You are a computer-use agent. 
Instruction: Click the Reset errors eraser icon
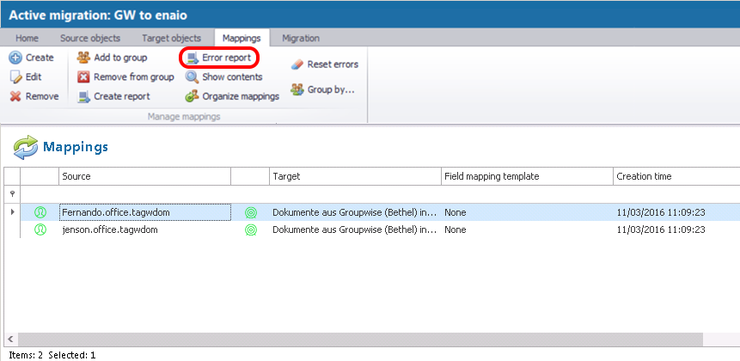pos(297,64)
